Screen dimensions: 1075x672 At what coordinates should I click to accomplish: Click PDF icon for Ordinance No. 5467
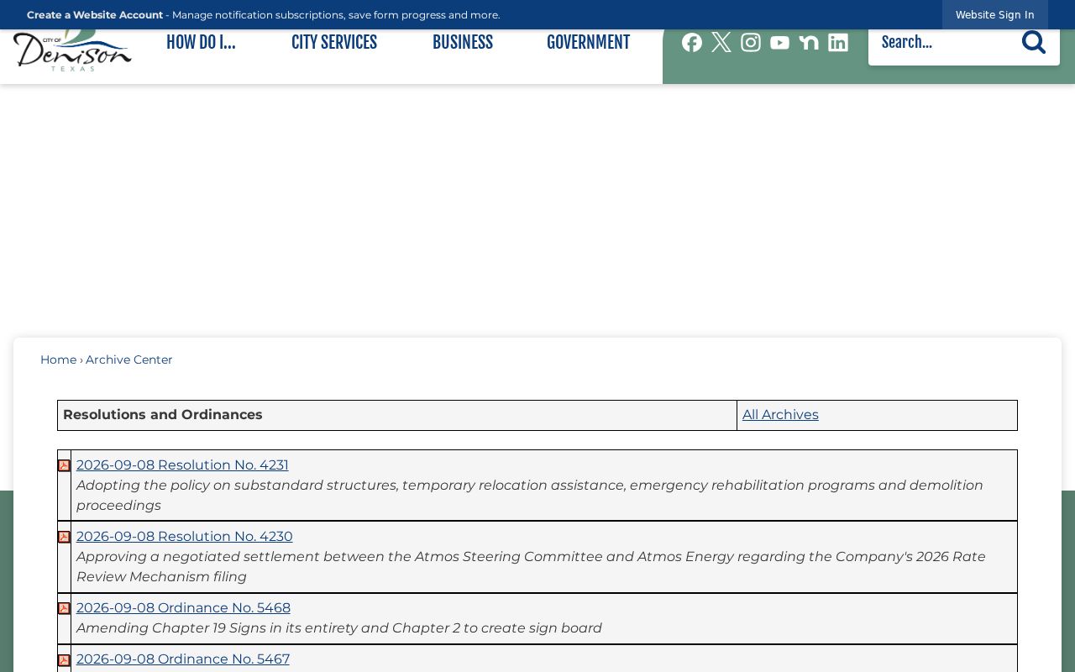(x=64, y=660)
